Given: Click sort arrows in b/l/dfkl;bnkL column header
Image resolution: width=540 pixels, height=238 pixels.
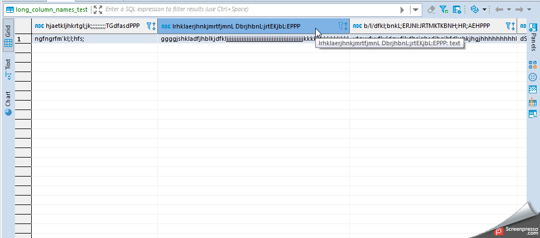Looking at the screenshot, I should click(513, 26).
